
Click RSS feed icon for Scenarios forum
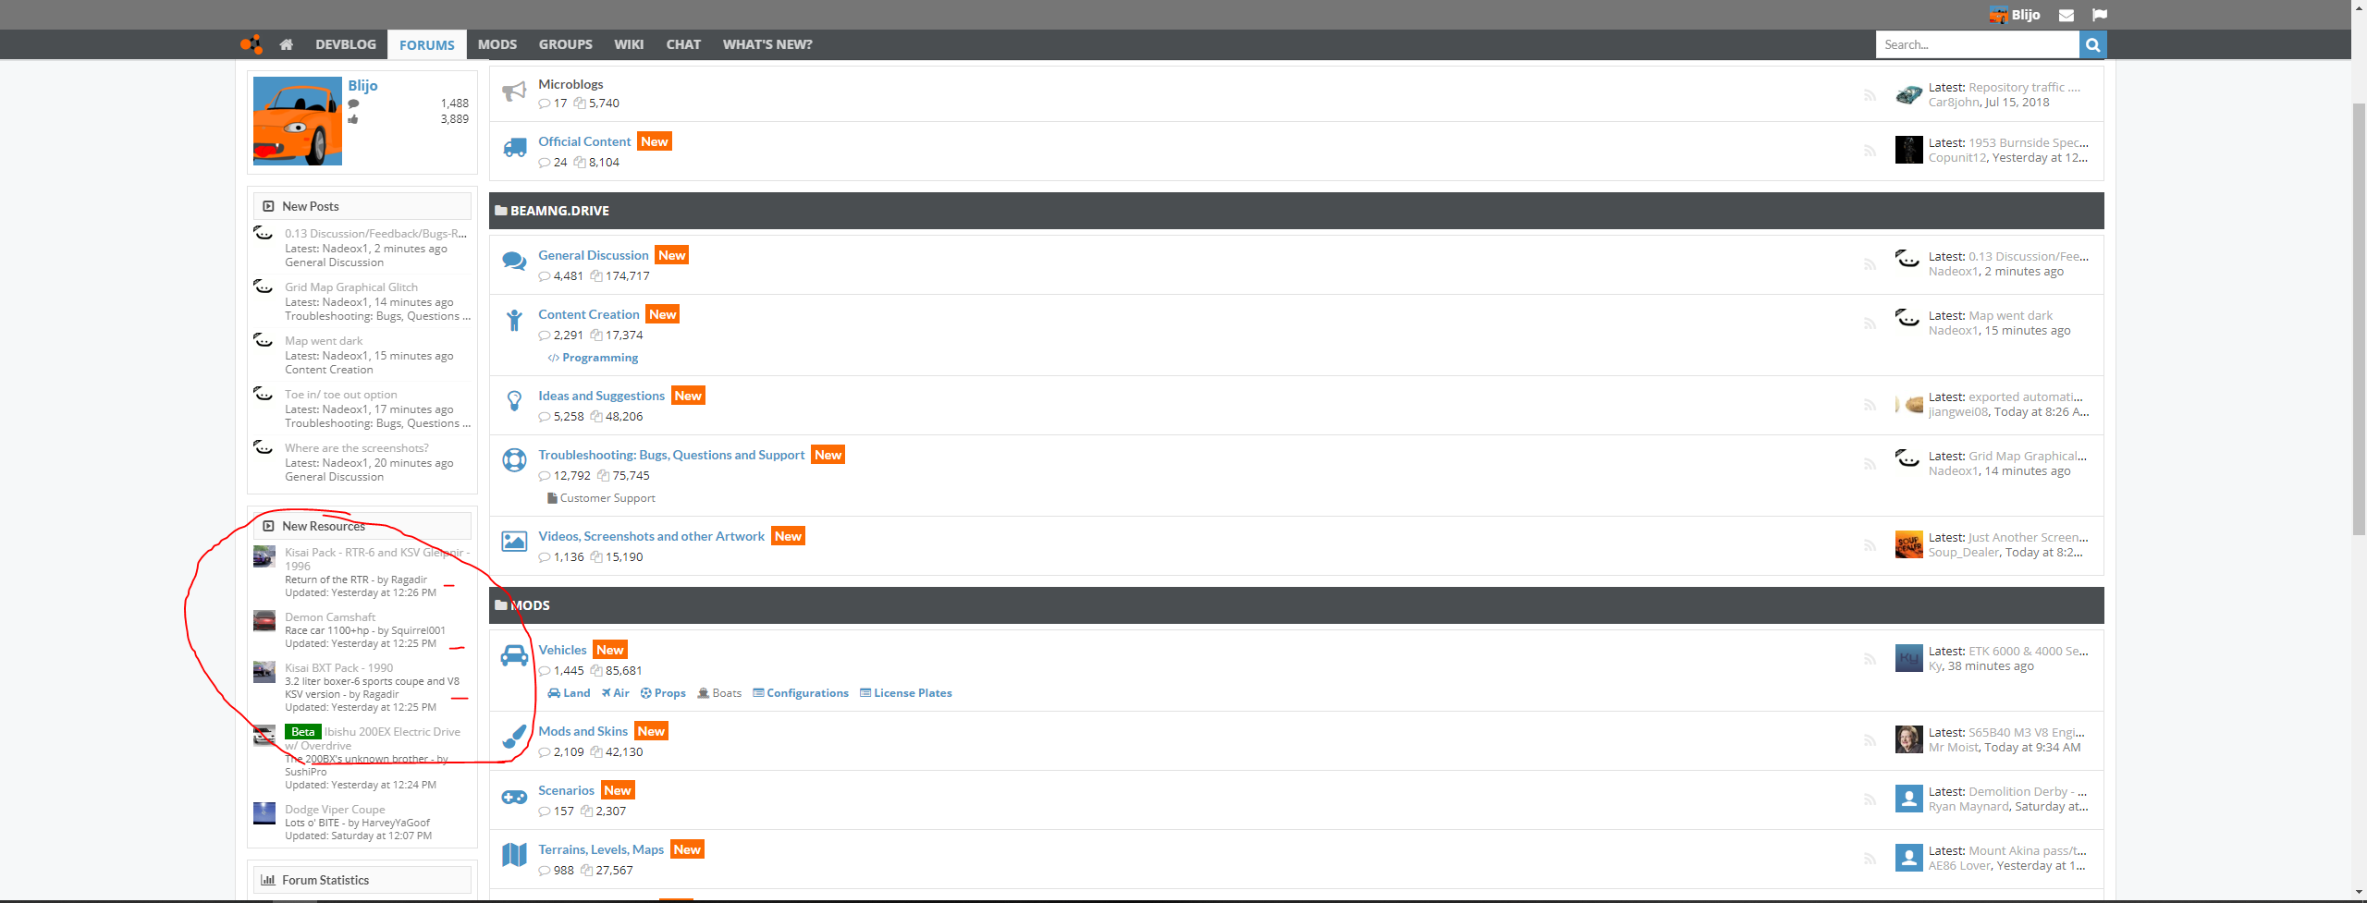(x=1870, y=799)
